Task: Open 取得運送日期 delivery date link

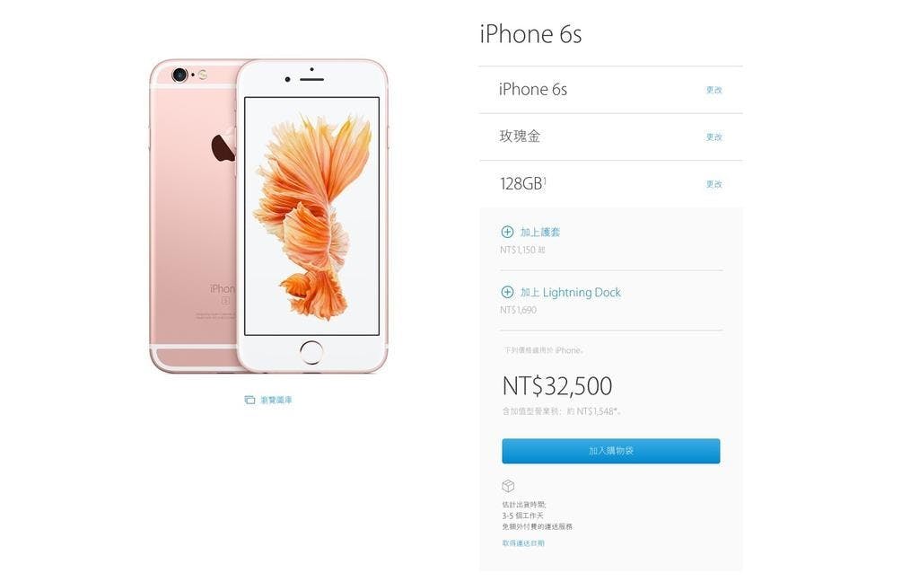Action: [x=523, y=543]
